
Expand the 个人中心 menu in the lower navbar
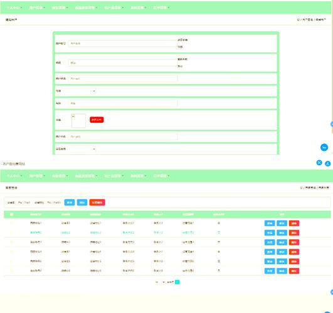coord(14,176)
